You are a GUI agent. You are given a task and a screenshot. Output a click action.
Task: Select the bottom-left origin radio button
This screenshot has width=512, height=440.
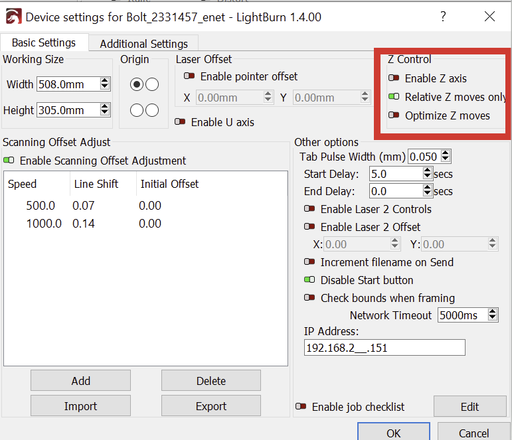137,110
